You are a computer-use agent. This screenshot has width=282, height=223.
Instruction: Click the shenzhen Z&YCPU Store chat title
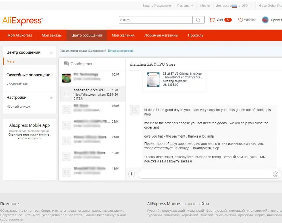(153, 64)
